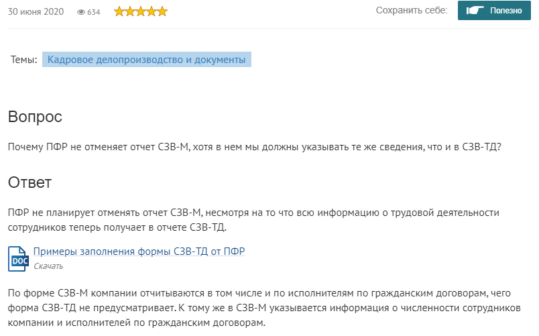Click the Сохранить себе label
Image resolution: width=539 pixels, height=336 pixels.
[x=412, y=10]
